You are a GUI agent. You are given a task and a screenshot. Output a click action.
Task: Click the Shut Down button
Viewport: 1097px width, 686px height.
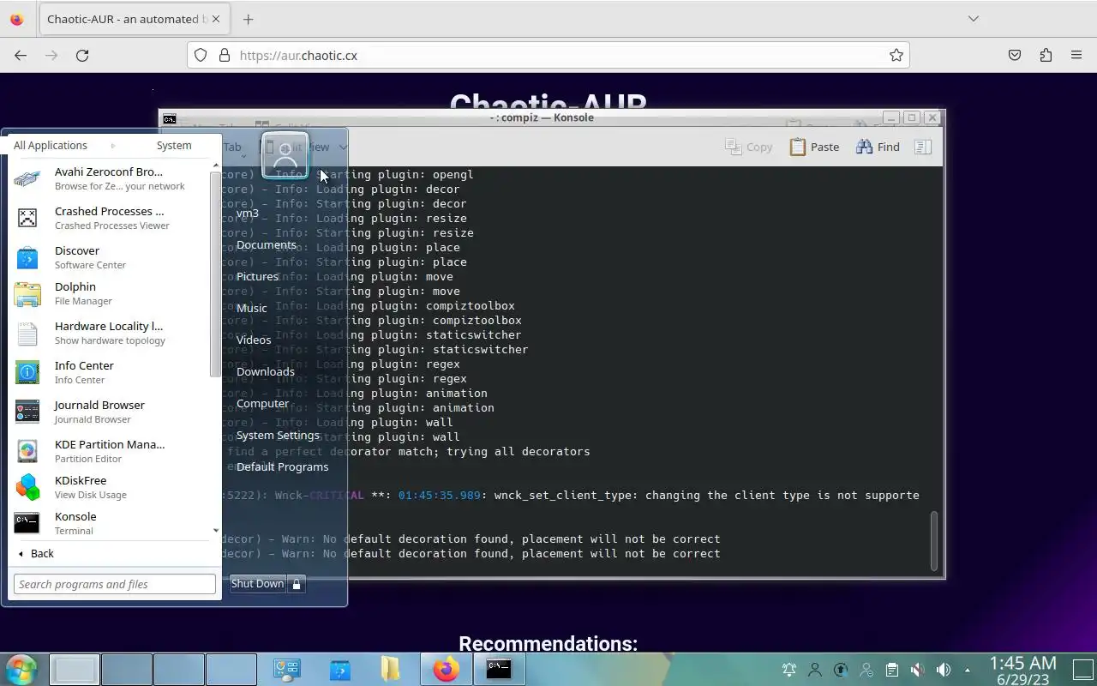point(257,584)
